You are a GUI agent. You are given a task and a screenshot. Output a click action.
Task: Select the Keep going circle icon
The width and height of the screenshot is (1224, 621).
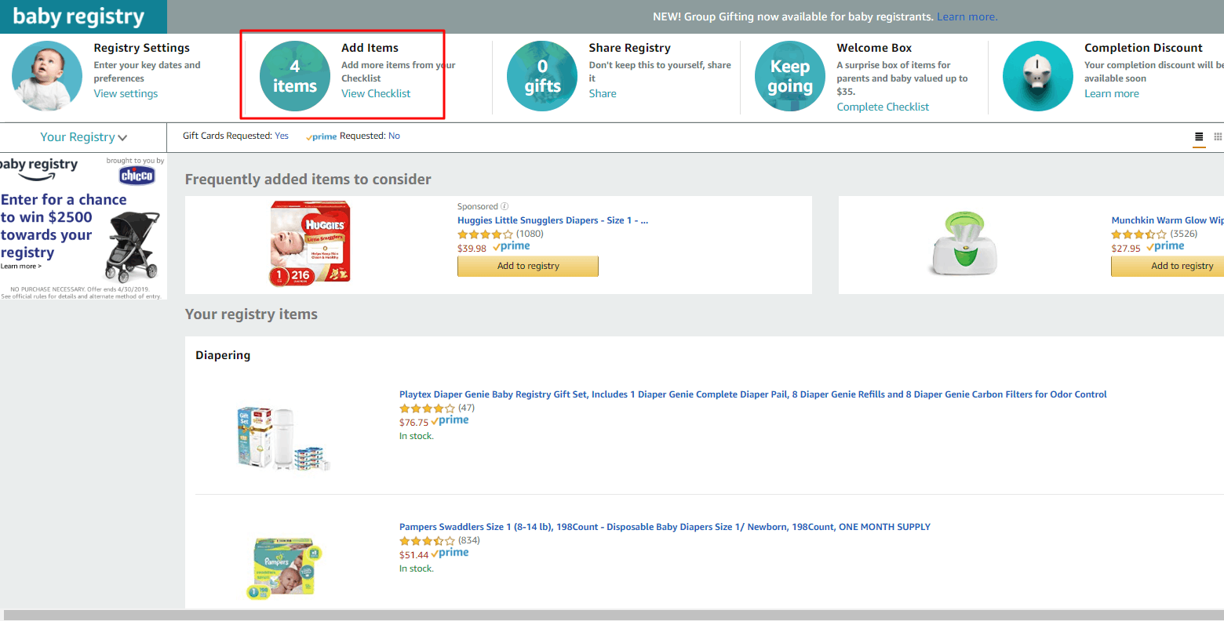coord(790,76)
